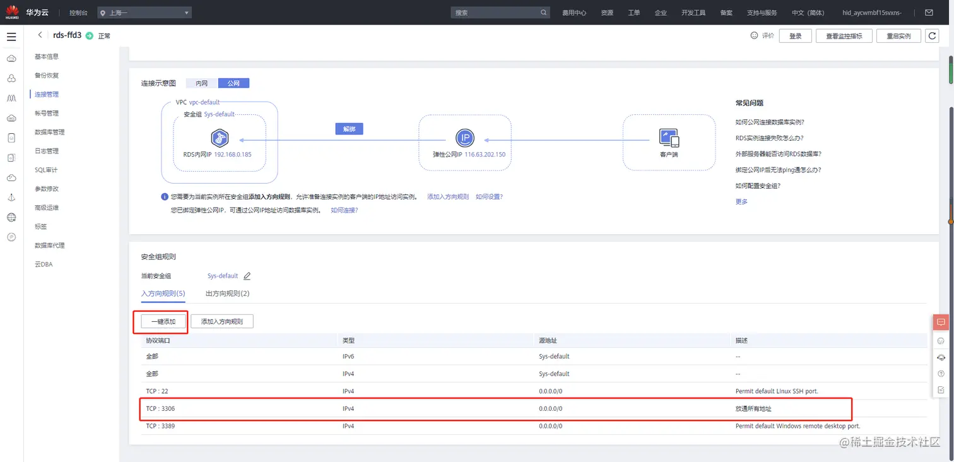This screenshot has width=954, height=462.
Task: Click the 放通所有地址 description cell
Action: pyautogui.click(x=753, y=408)
